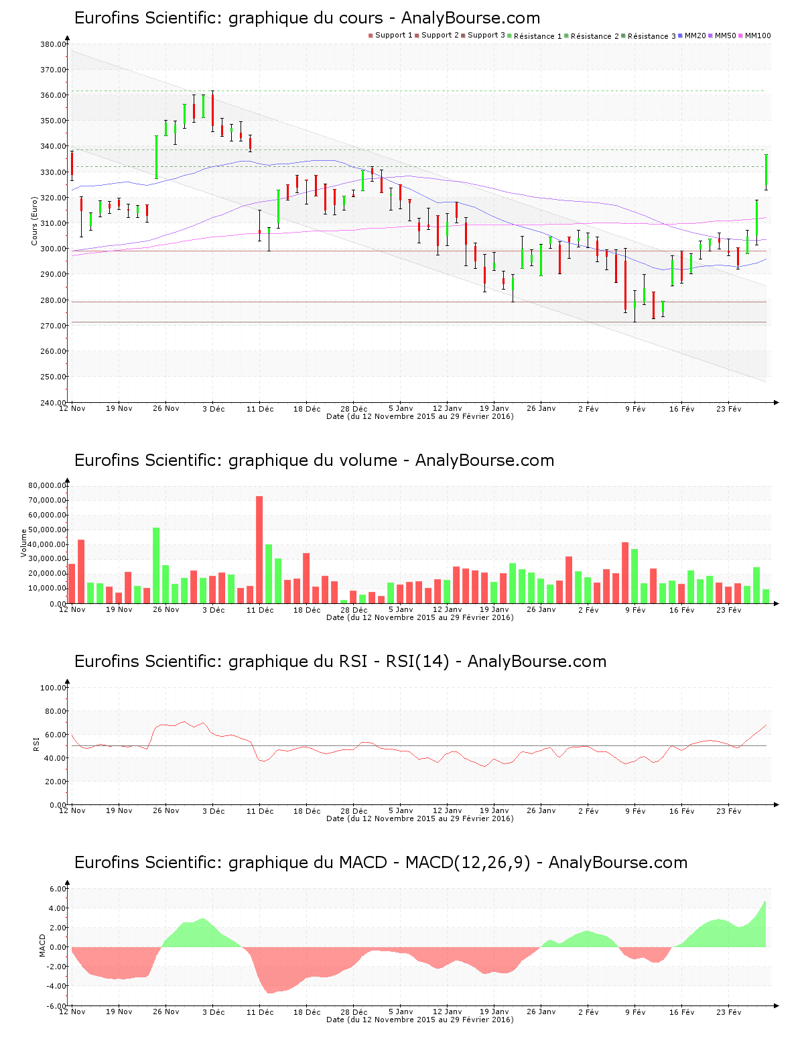Screen dimensions: 804x1039
Task: Click the 'graphique du volume' chart title
Action: pyautogui.click(x=313, y=461)
